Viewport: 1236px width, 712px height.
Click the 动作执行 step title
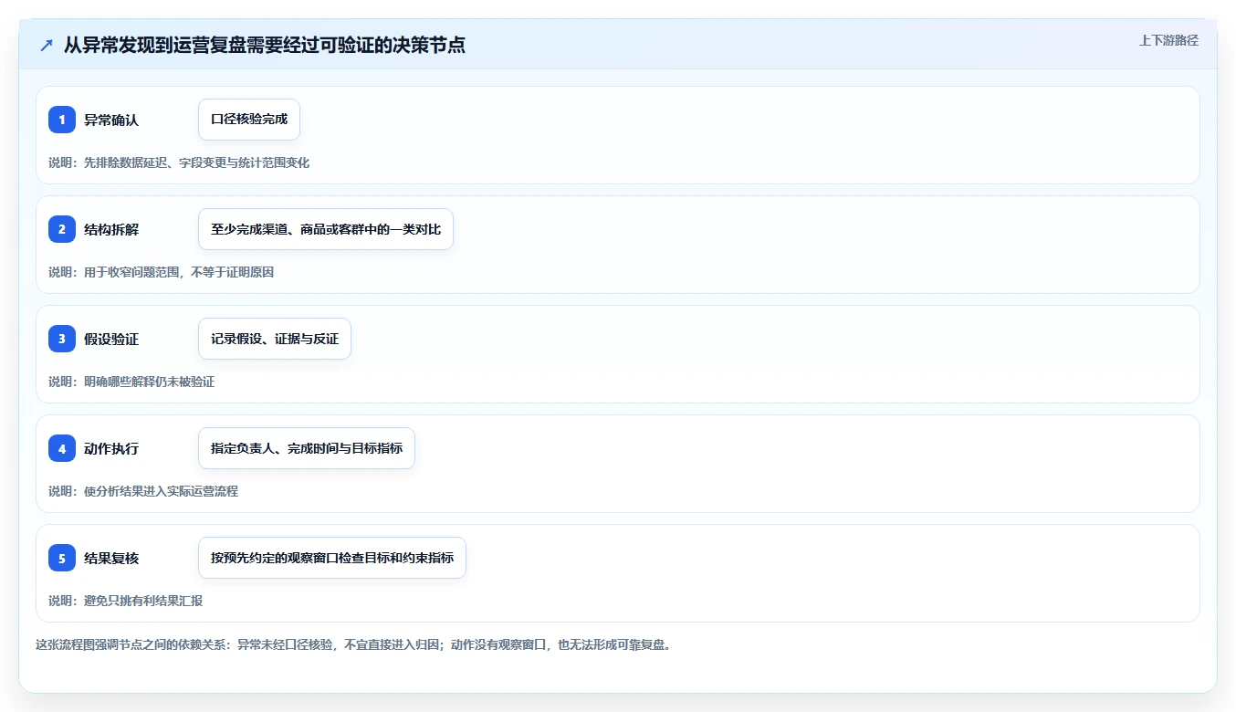111,448
